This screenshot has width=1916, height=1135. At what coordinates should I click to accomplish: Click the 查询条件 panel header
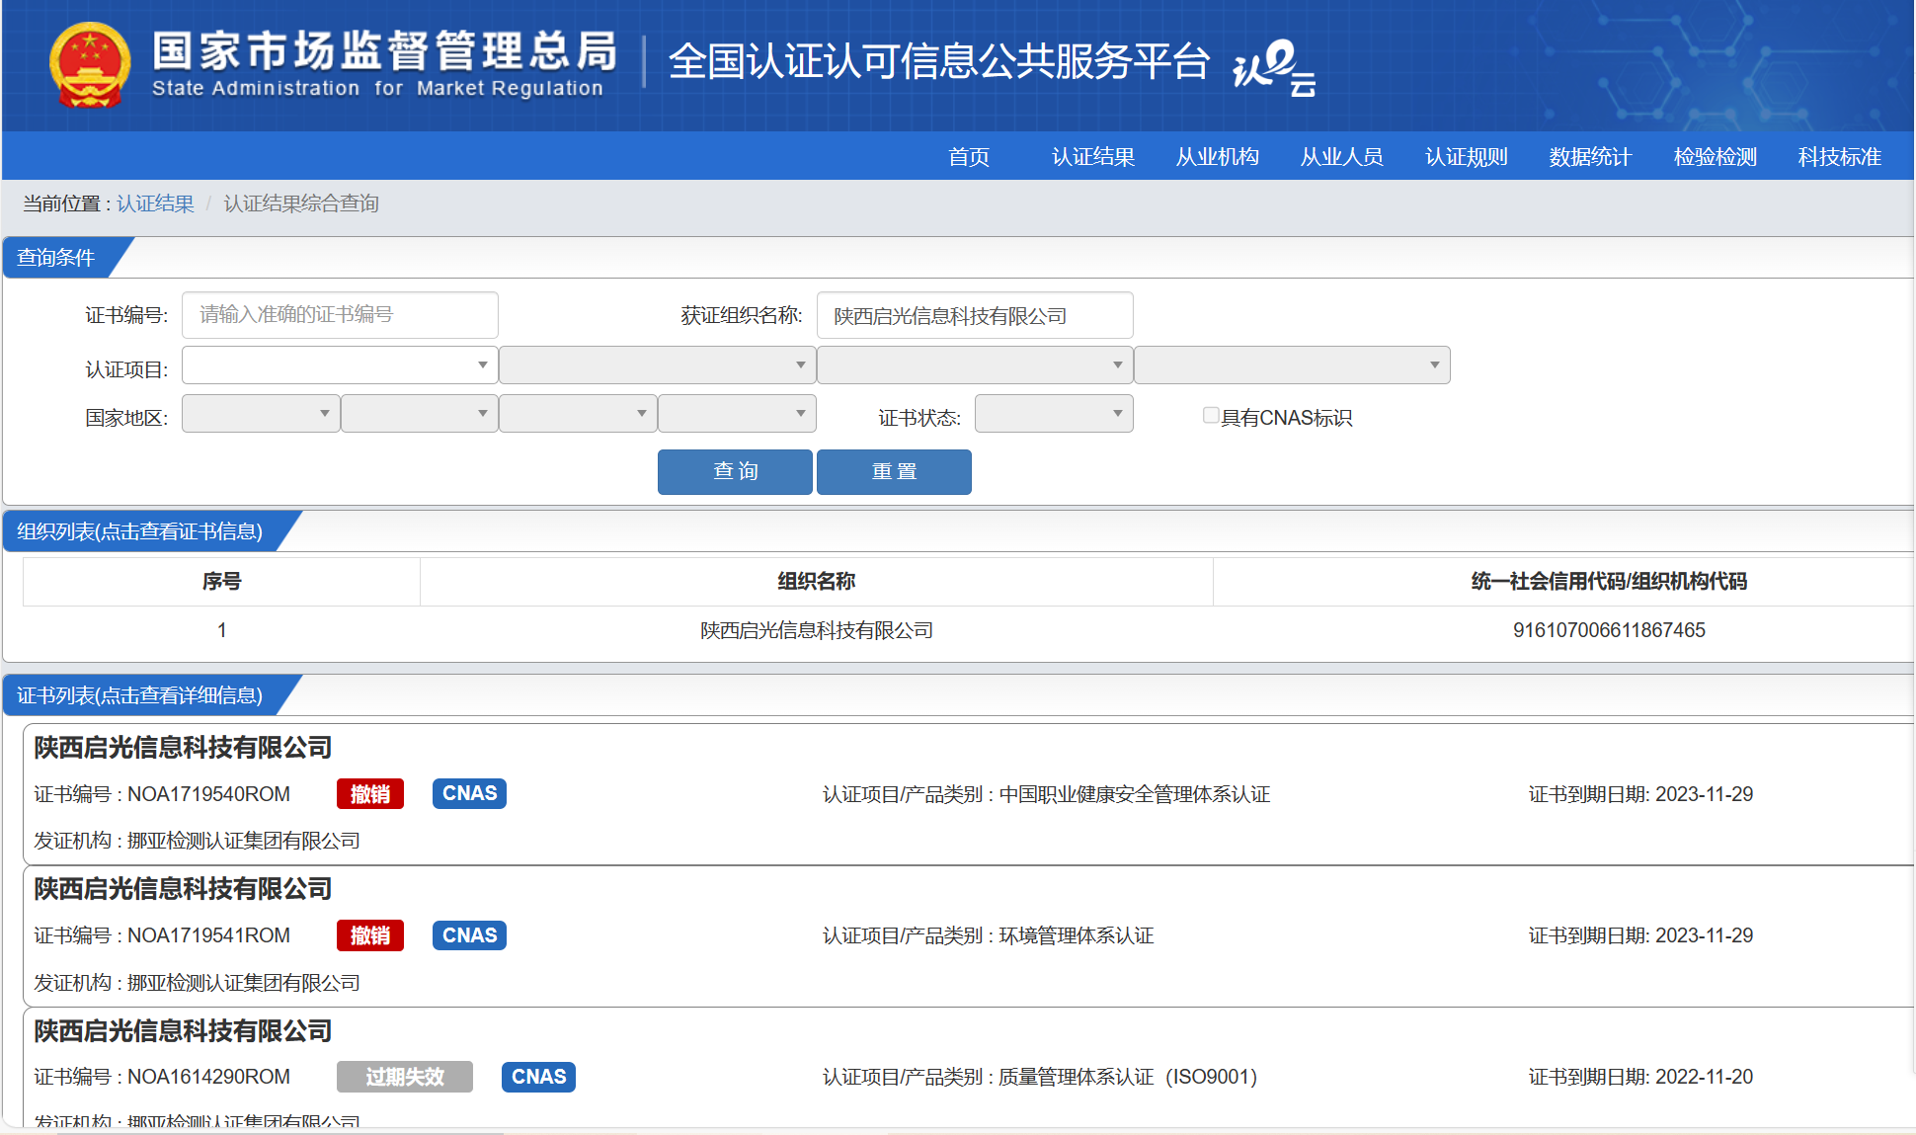56,258
